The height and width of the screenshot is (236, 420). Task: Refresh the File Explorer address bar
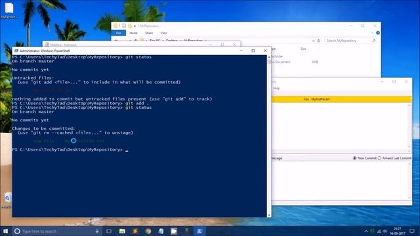point(318,41)
